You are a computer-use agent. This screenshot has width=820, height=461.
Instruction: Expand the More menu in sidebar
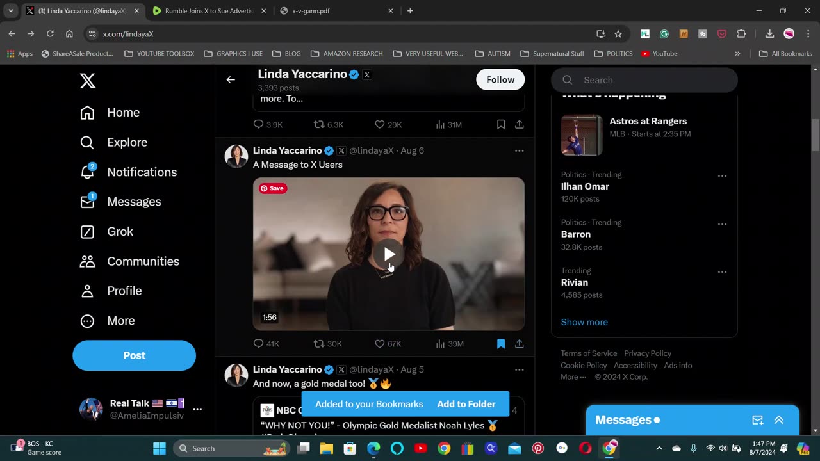coord(108,321)
